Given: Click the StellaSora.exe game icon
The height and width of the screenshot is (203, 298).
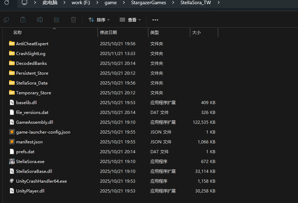Looking at the screenshot, I should coord(12,162).
